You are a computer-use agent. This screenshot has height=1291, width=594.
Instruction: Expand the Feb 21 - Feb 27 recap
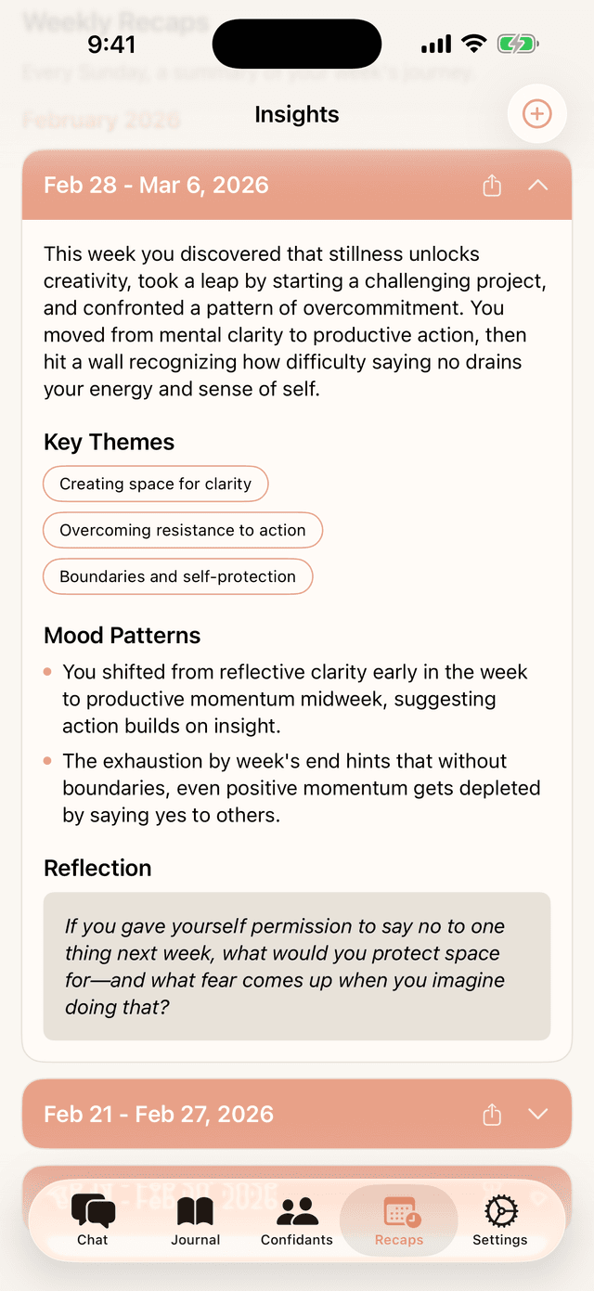click(538, 1114)
